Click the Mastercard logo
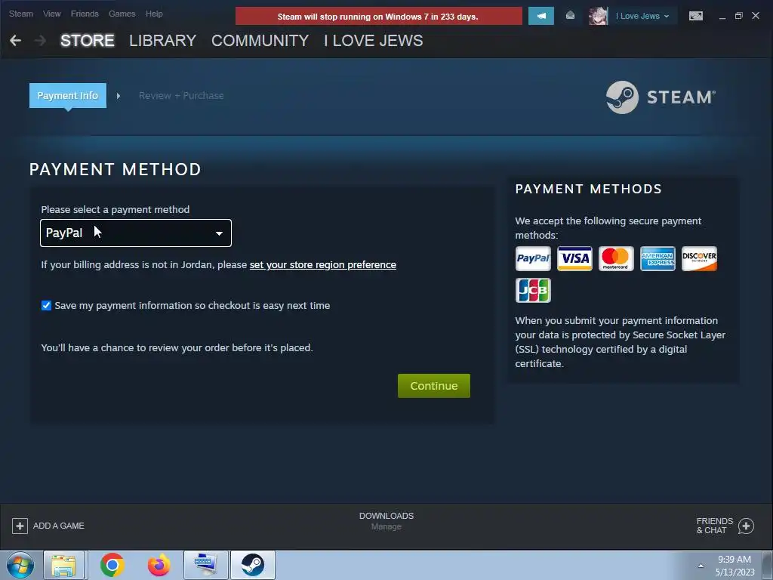This screenshot has width=773, height=580. tap(616, 258)
